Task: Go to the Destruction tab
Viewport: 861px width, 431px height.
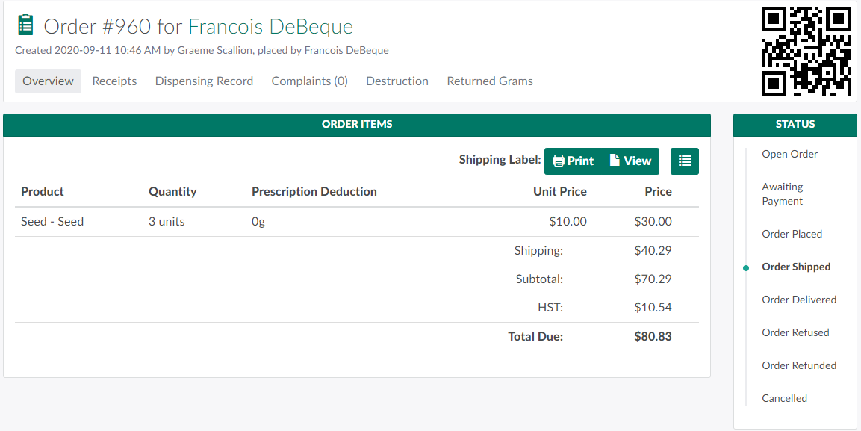Action: point(397,81)
